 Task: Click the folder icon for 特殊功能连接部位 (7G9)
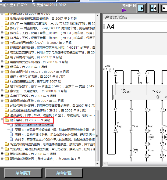[x=7, y=43]
